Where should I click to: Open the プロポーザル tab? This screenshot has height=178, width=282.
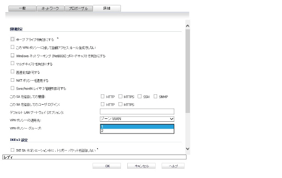[78, 8]
